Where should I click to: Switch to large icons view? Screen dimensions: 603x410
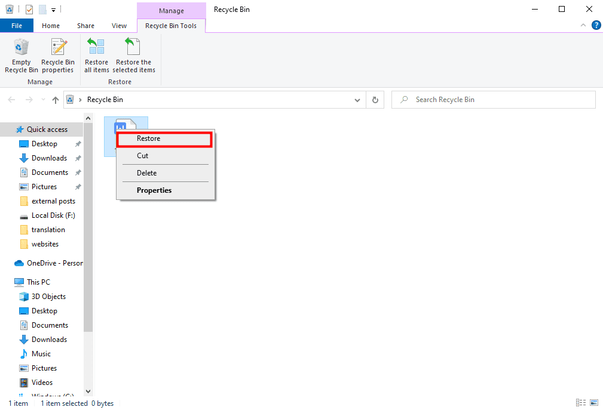[x=593, y=403]
